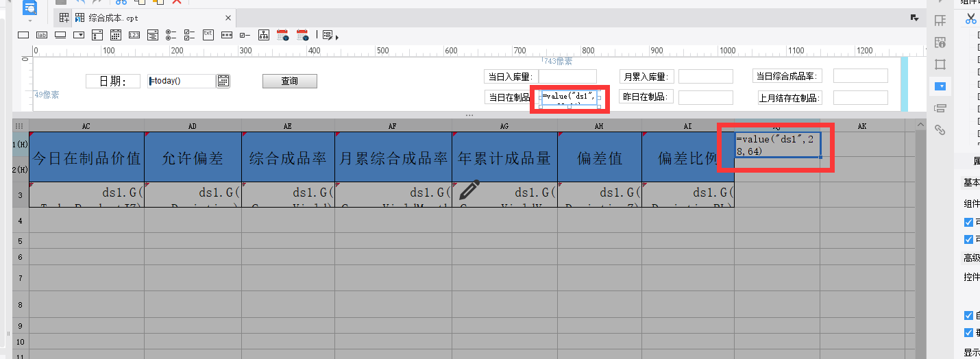Screen dimensions: 980x359
Task: Add a radio button group widget
Action: point(171,34)
